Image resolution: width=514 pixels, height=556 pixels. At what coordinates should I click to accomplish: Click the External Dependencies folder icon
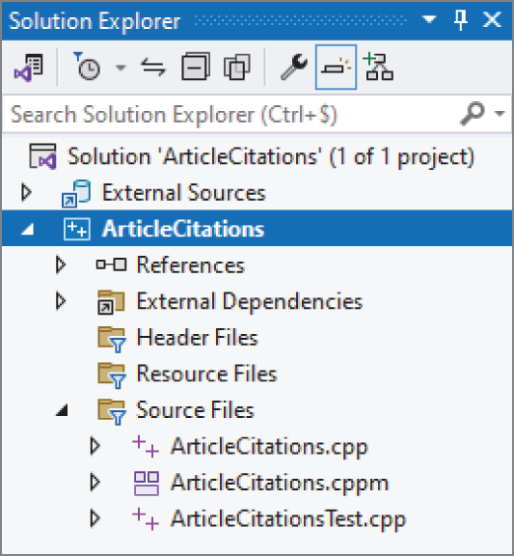click(111, 302)
